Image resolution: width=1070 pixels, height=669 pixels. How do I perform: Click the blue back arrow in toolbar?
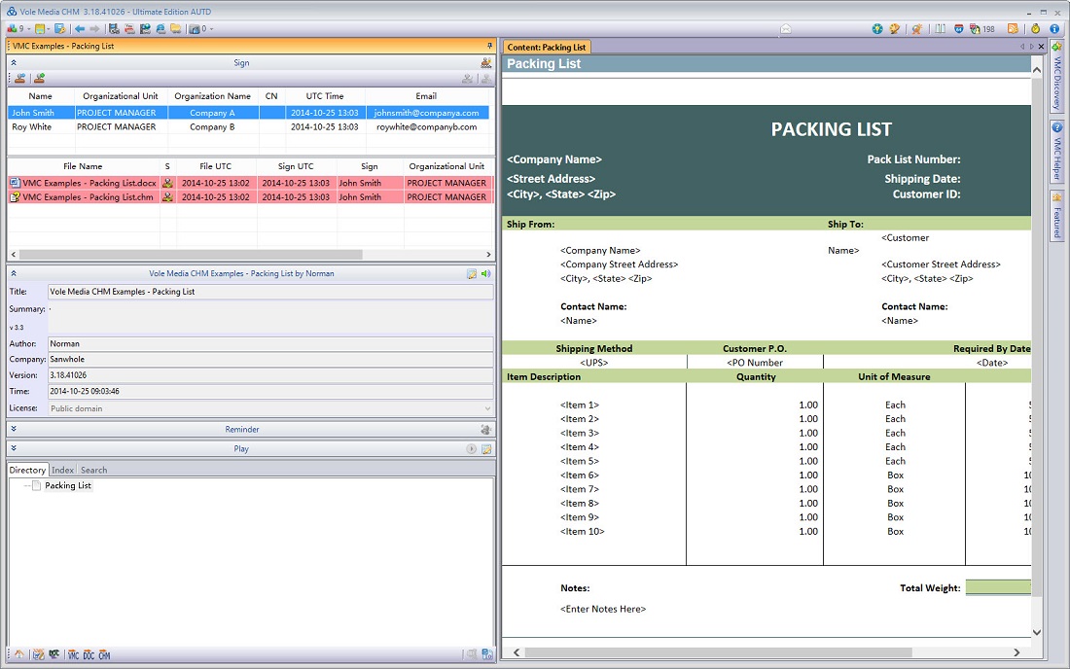(x=79, y=29)
